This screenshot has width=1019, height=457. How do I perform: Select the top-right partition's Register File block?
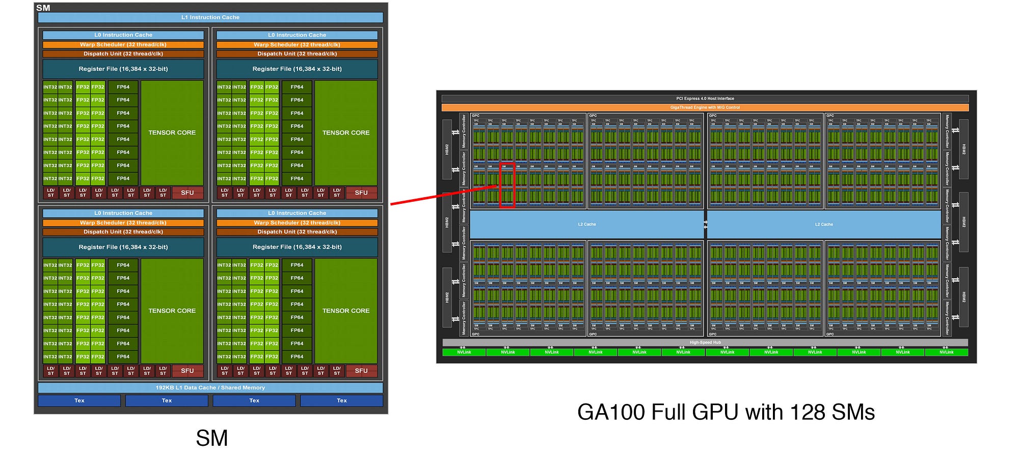click(297, 69)
